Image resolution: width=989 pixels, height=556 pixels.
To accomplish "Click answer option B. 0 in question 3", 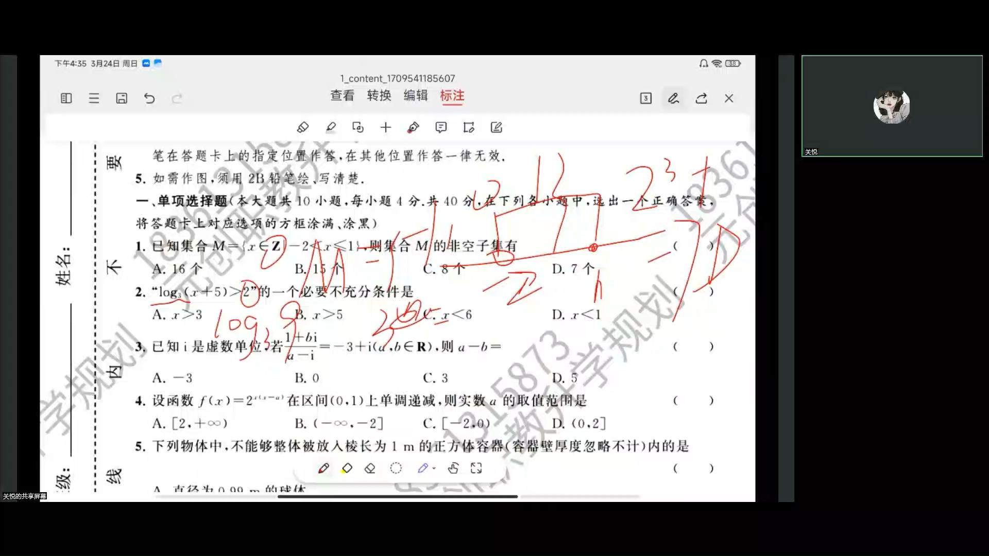I will (307, 378).
